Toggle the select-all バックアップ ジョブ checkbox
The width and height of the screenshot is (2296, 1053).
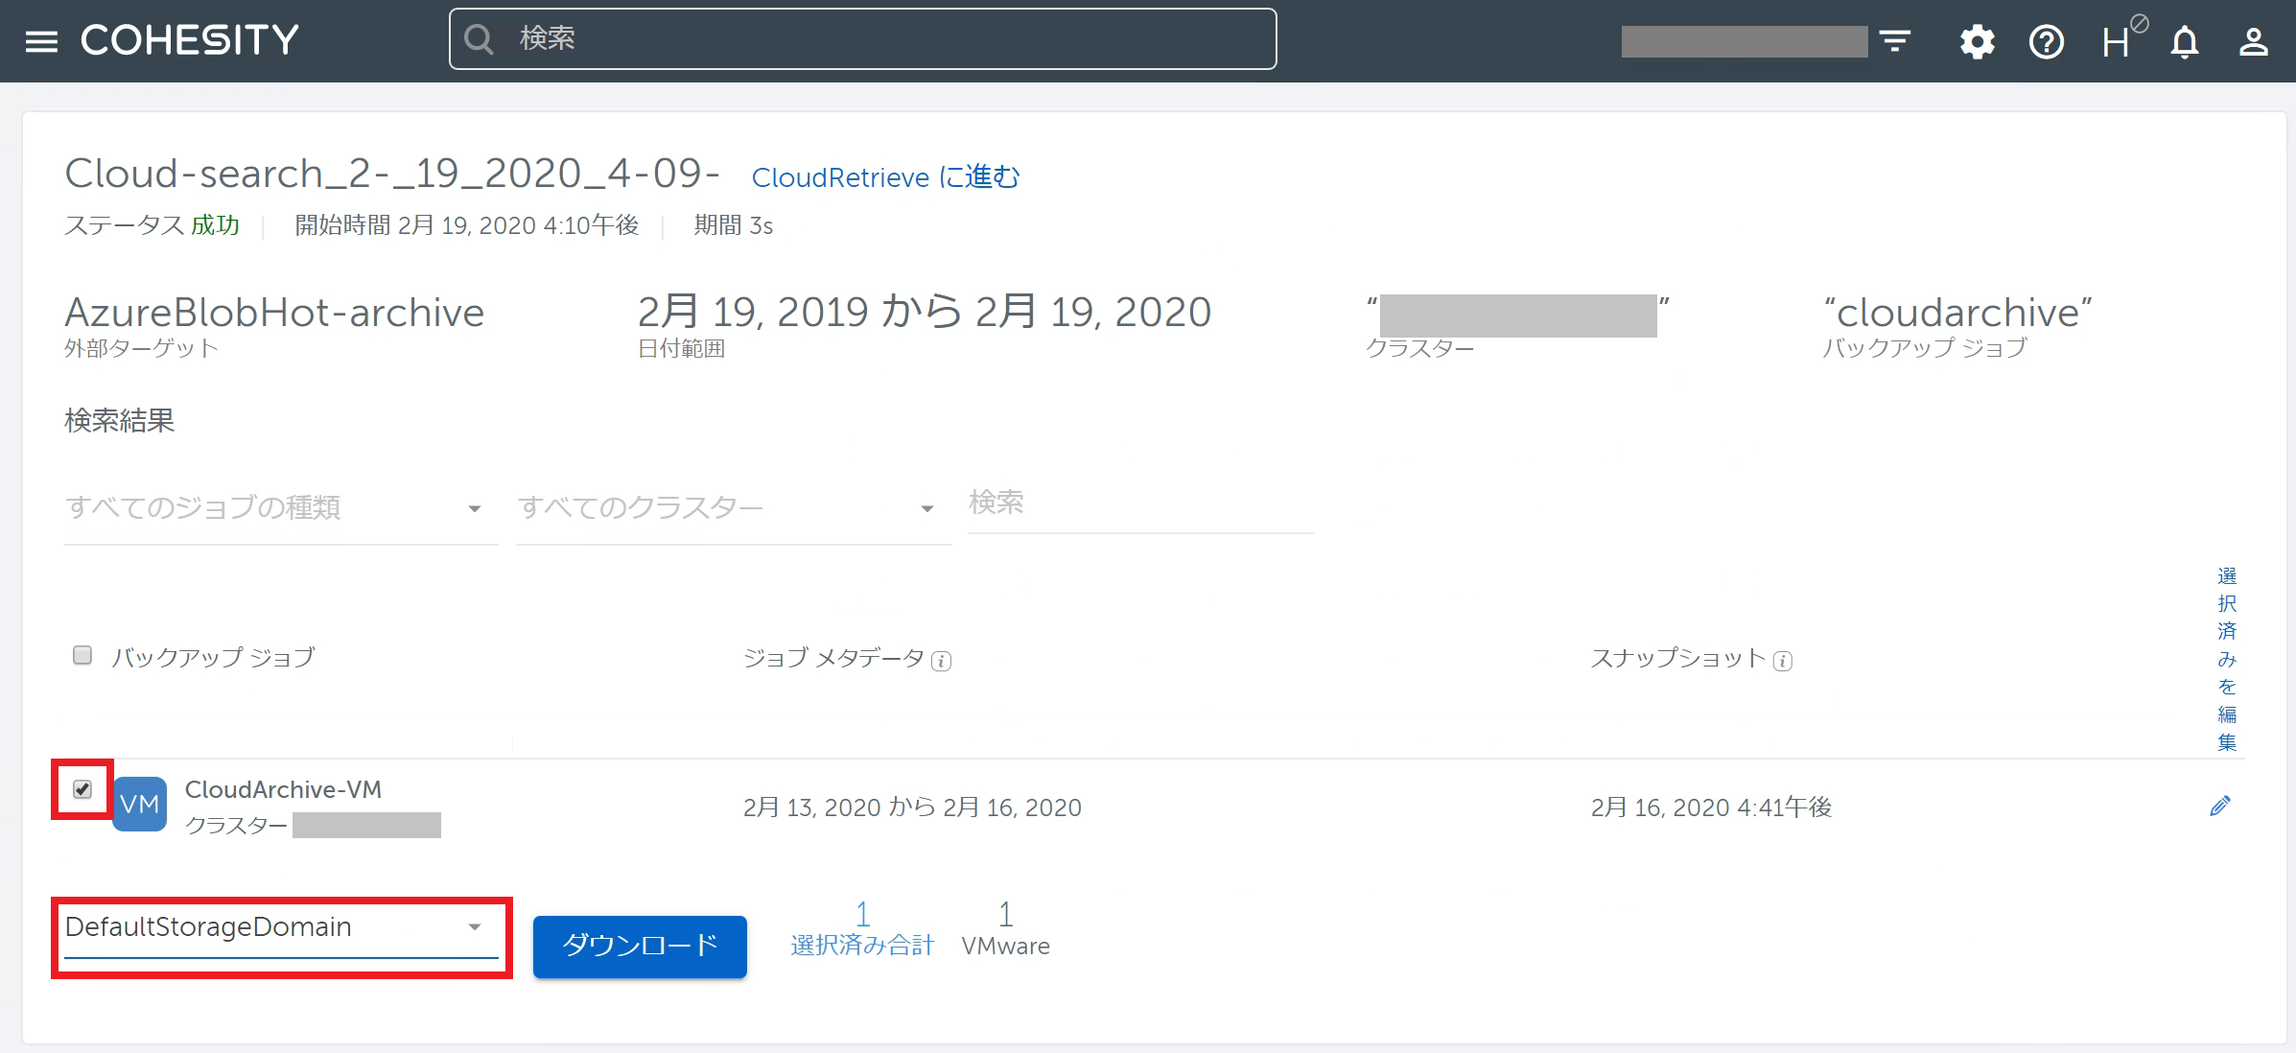82,655
